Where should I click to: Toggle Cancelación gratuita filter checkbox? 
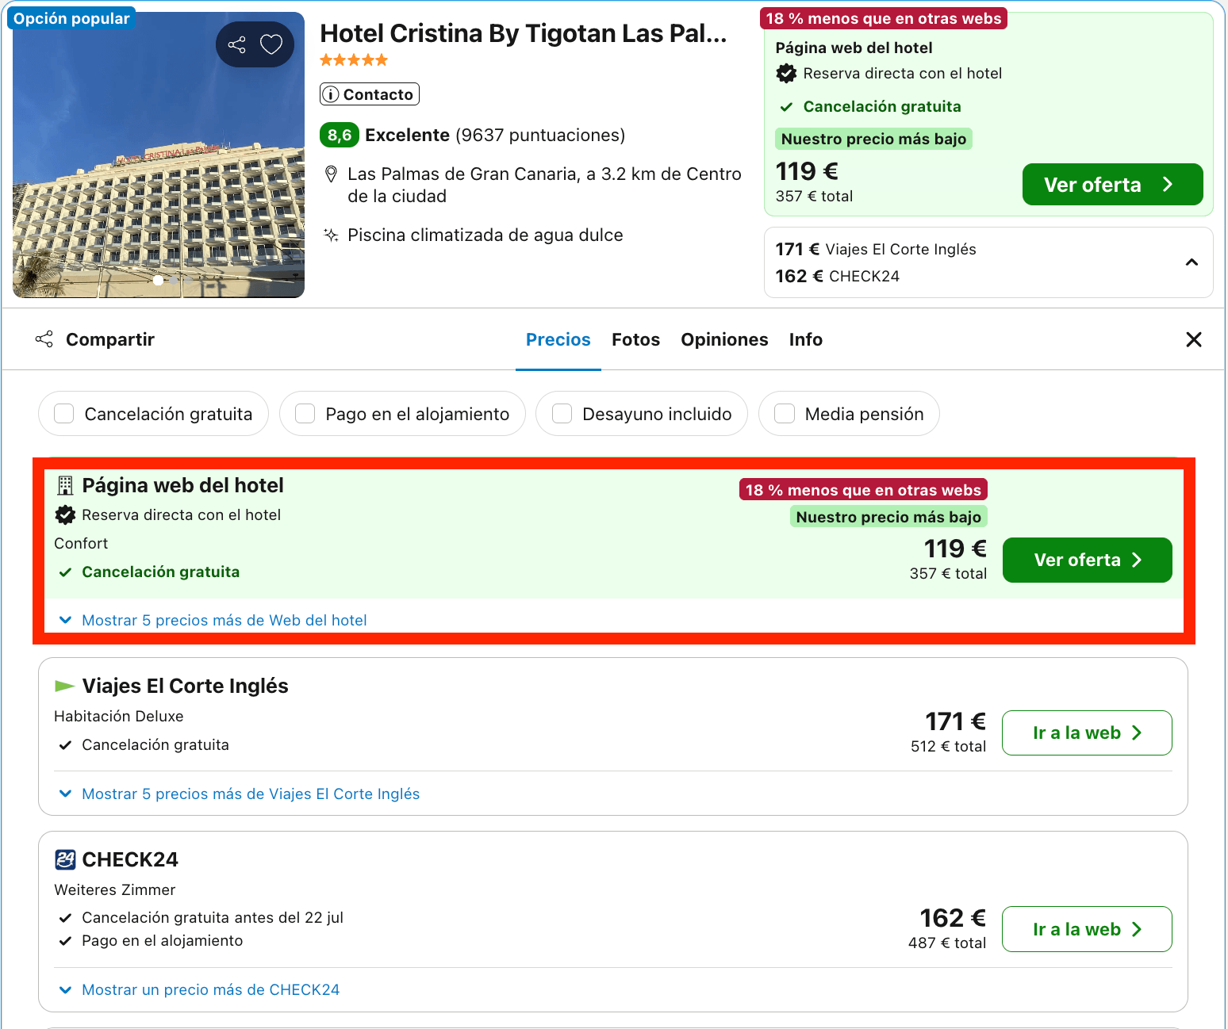(x=64, y=414)
